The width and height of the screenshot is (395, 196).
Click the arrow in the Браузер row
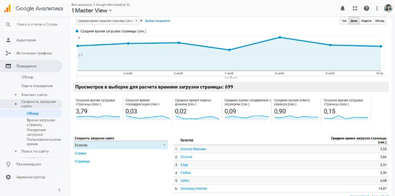pyautogui.click(x=164, y=145)
